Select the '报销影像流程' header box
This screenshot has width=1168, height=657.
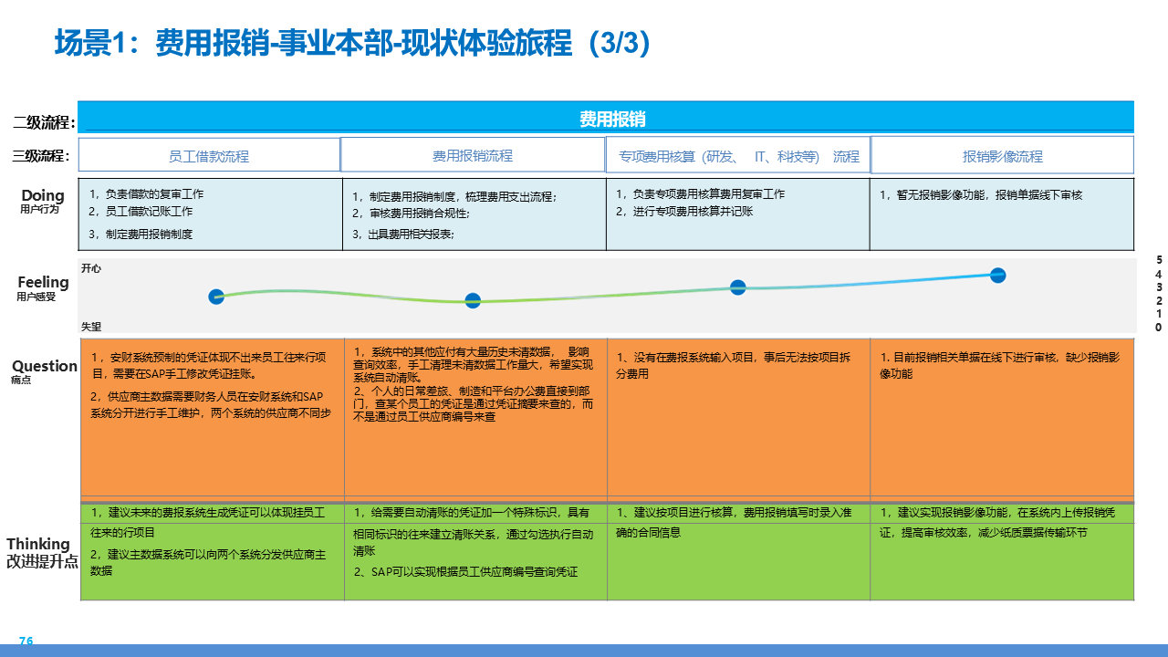click(1002, 155)
